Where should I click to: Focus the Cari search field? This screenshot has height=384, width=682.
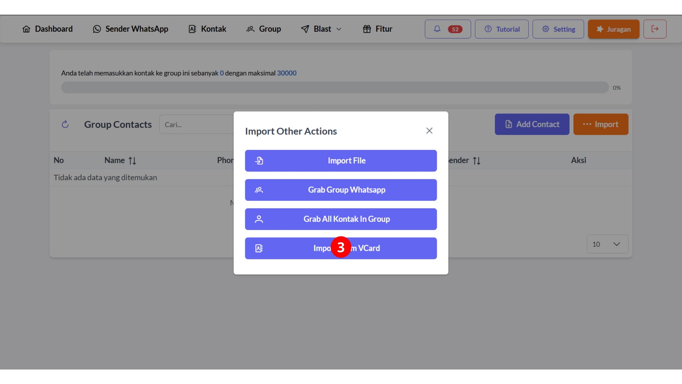[x=196, y=124]
